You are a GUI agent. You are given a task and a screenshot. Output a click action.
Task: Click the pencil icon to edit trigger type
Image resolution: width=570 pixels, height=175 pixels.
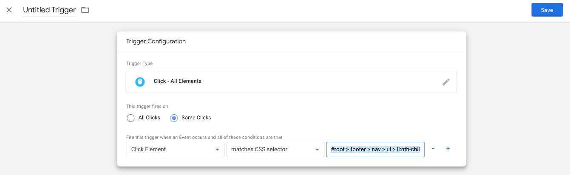point(445,82)
